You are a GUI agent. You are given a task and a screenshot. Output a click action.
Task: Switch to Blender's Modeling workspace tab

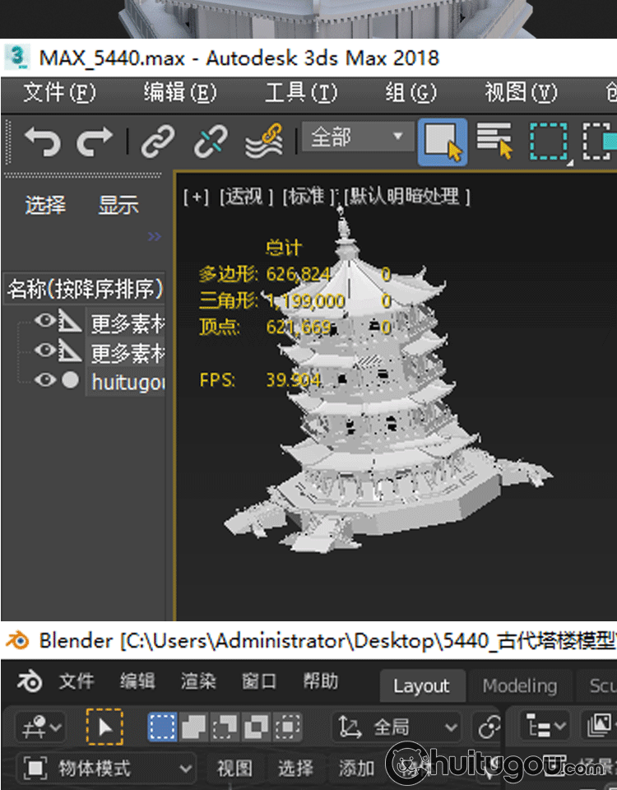(x=520, y=685)
